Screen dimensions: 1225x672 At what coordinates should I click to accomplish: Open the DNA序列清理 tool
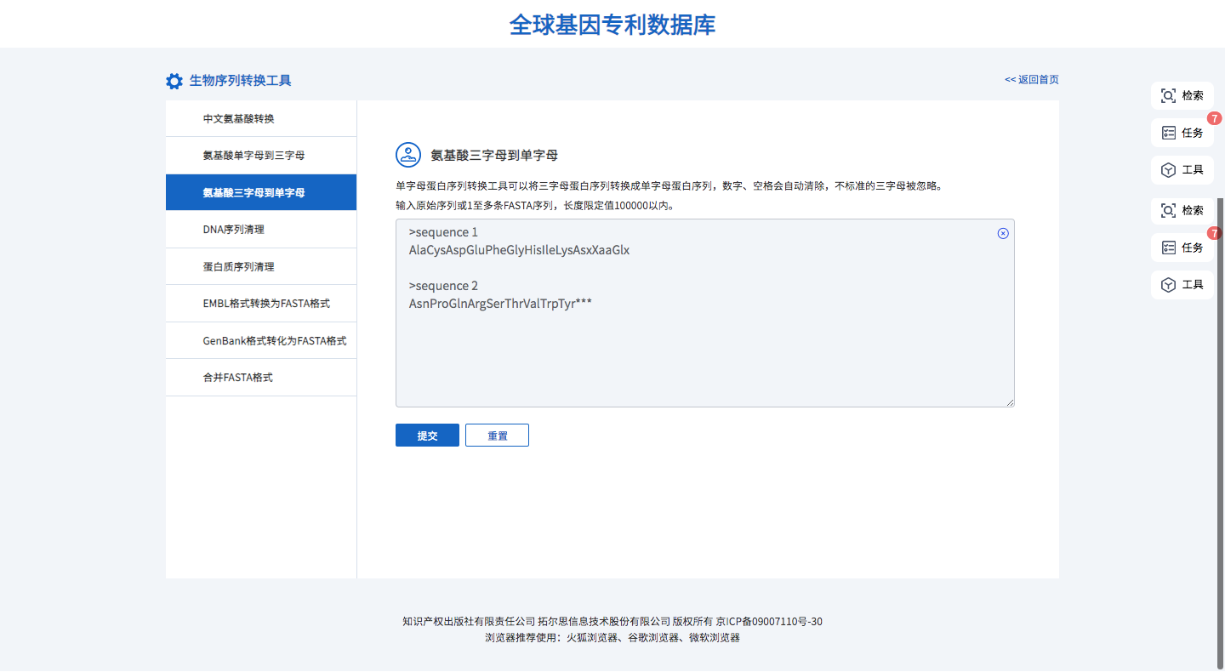coord(261,230)
